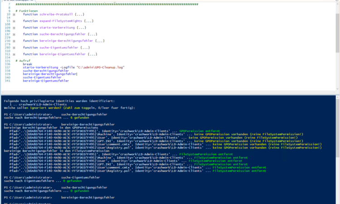
Task: Click 'FileSystemPermission entfernt' on the \User\comment.cmtx line
Action: (239, 168)
